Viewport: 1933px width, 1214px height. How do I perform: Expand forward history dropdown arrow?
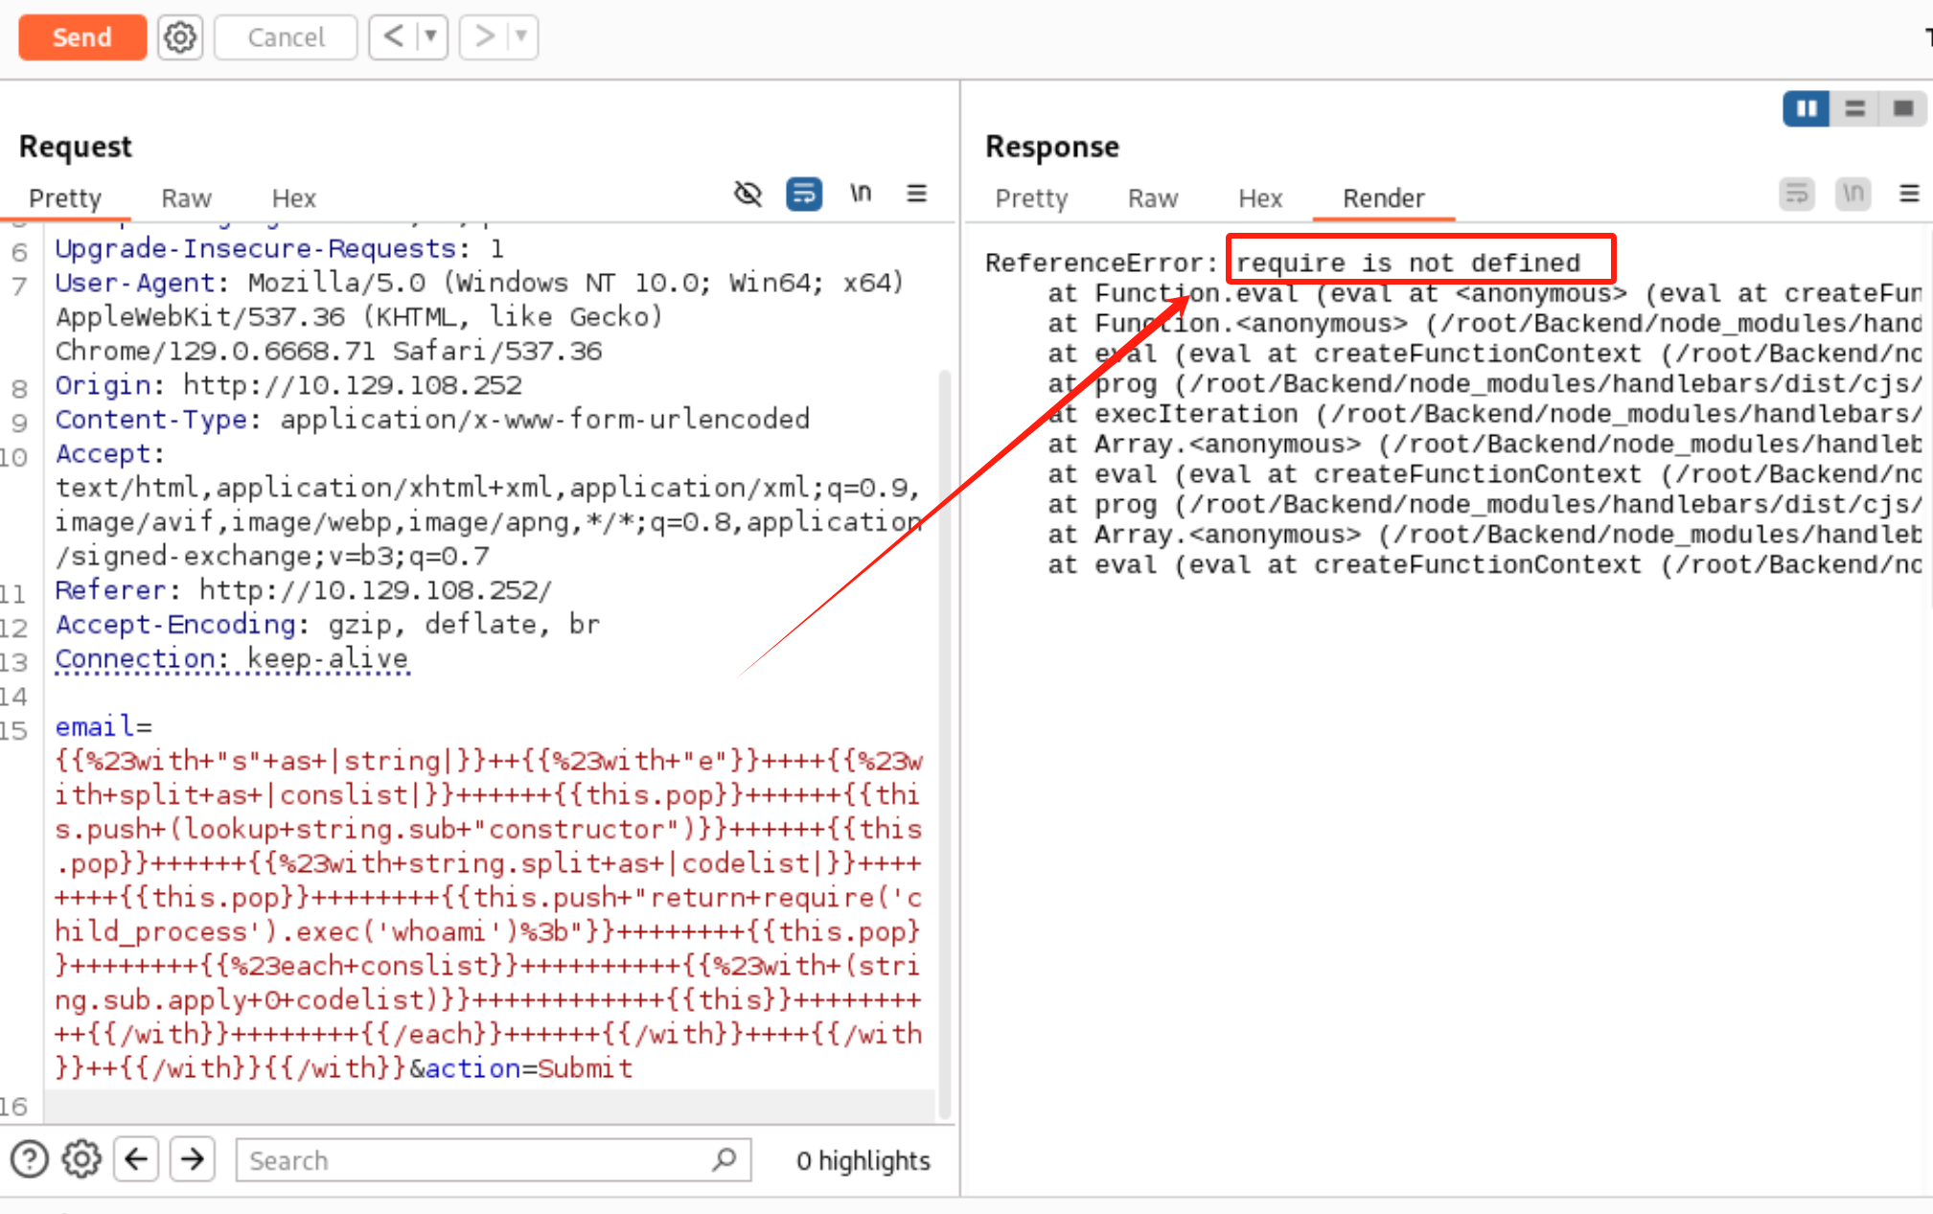click(521, 37)
